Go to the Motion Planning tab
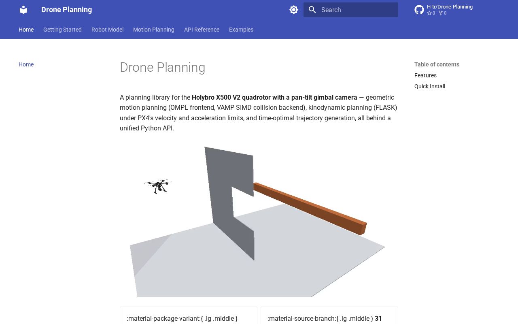Image resolution: width=518 pixels, height=324 pixels. coord(154,30)
